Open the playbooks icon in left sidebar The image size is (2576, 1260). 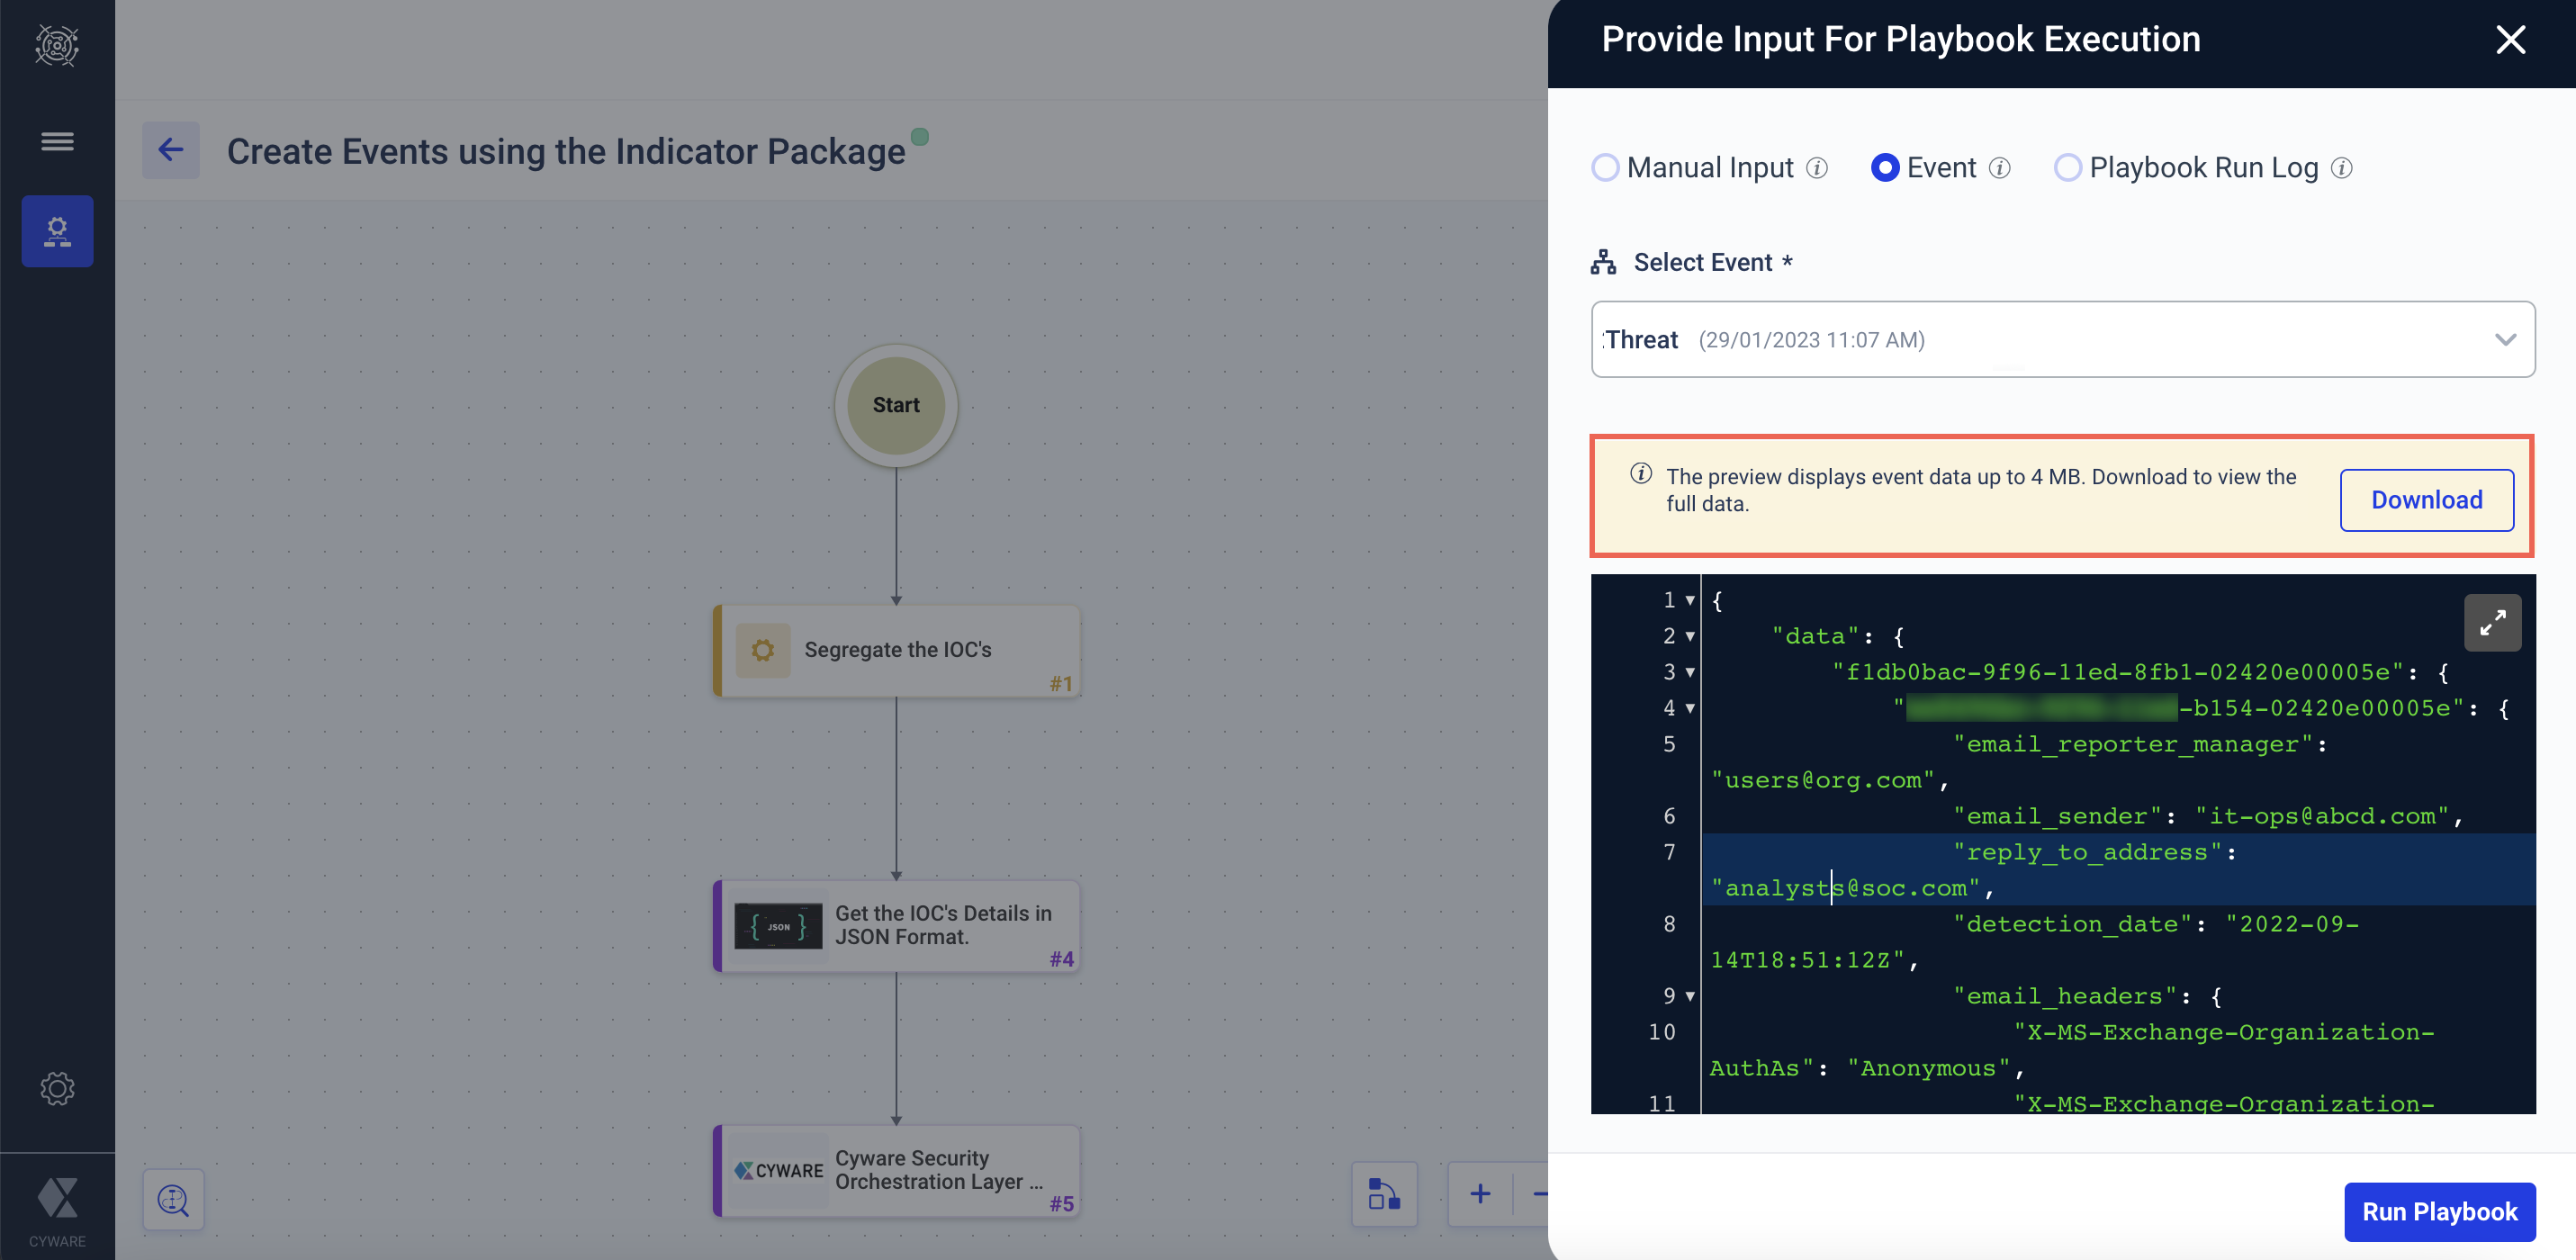pyautogui.click(x=57, y=231)
